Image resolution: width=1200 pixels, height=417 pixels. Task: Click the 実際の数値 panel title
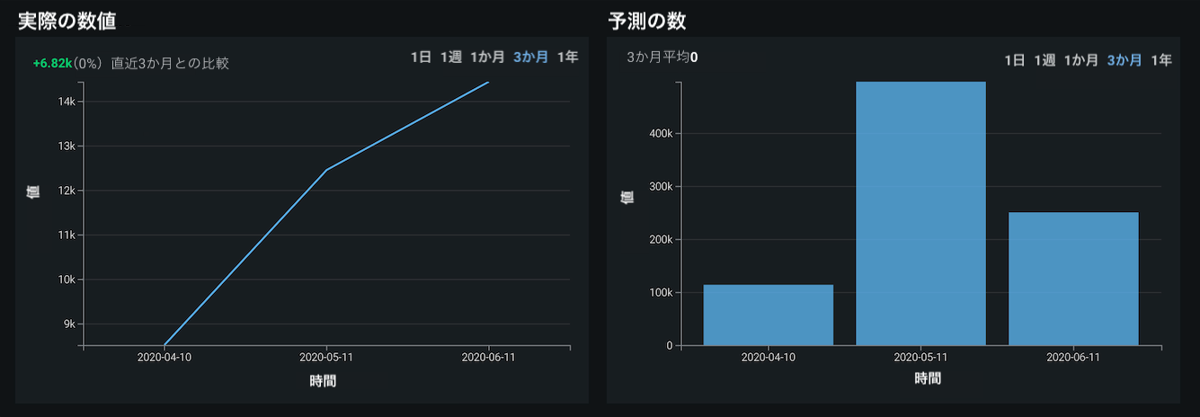(67, 20)
